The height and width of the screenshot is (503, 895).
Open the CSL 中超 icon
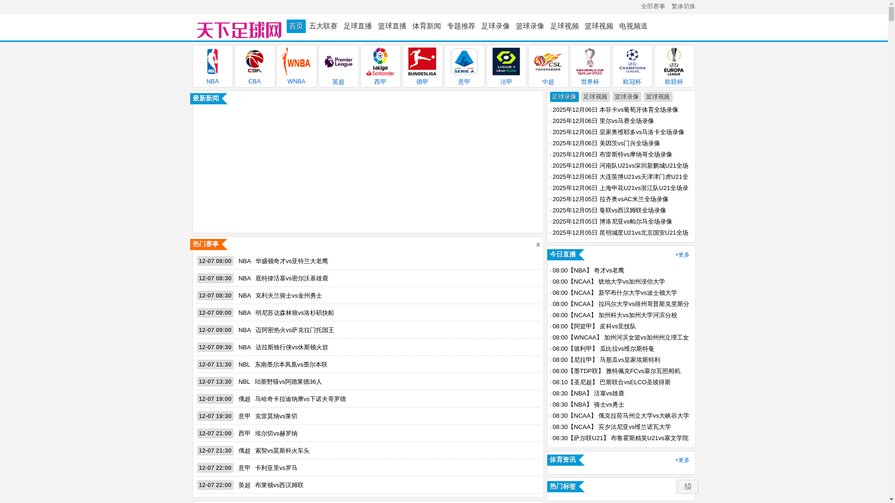548,66
